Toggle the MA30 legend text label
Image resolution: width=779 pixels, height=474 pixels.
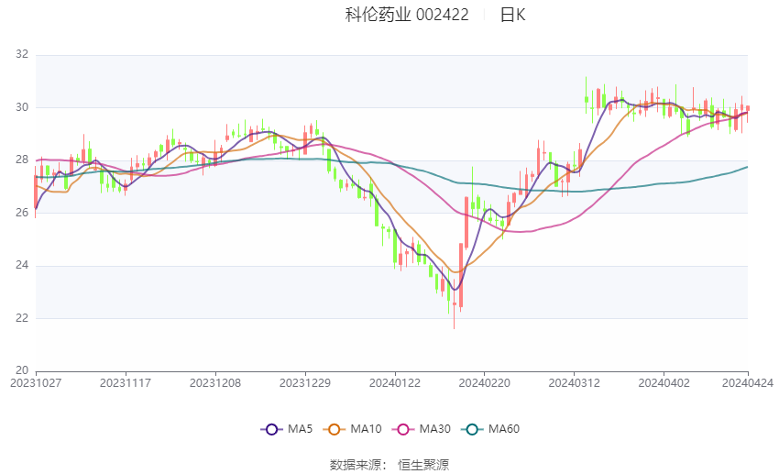tap(434, 429)
